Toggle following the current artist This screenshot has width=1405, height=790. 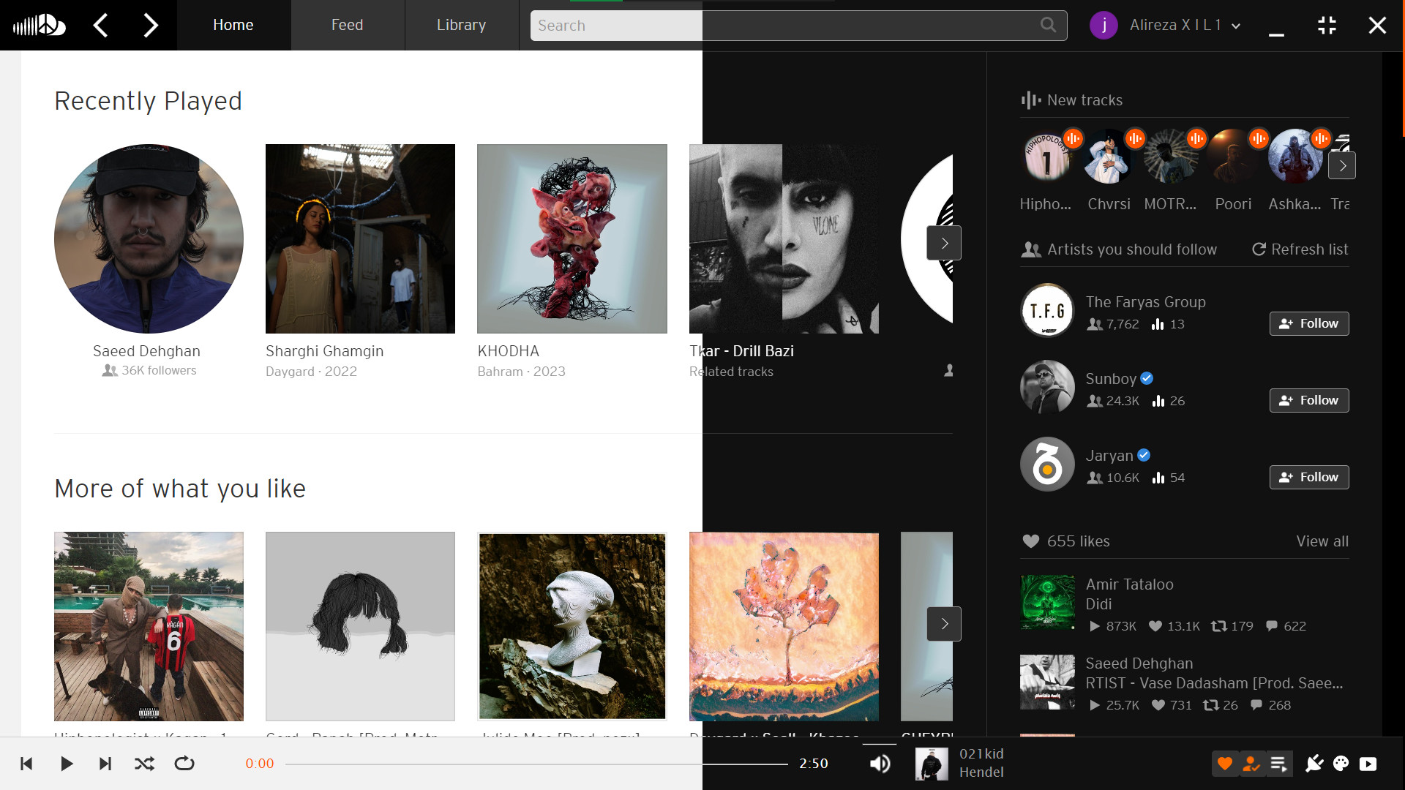[x=1251, y=764]
